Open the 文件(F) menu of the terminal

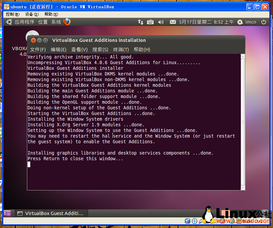(38, 49)
